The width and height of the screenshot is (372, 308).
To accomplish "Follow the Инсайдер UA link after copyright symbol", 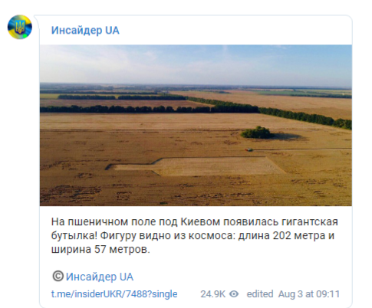I will coord(100,277).
